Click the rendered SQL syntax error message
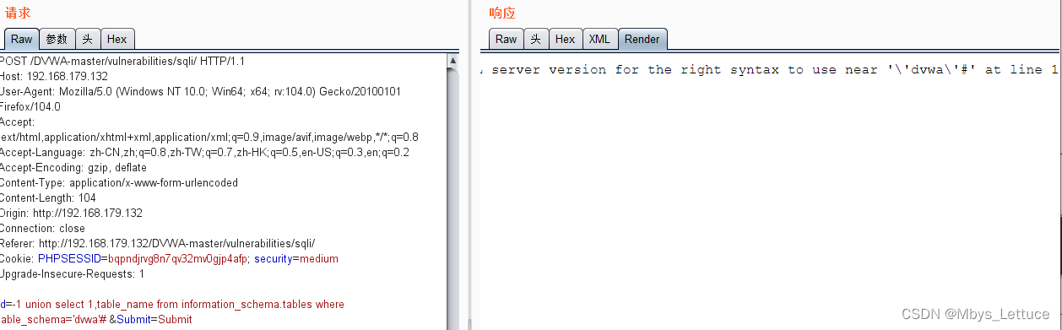This screenshot has width=1062, height=330. (x=770, y=70)
